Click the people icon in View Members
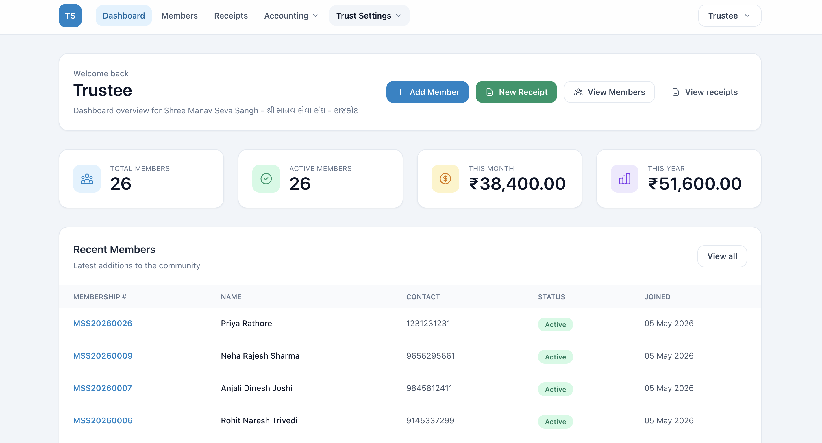Viewport: 822px width, 443px height. (578, 92)
